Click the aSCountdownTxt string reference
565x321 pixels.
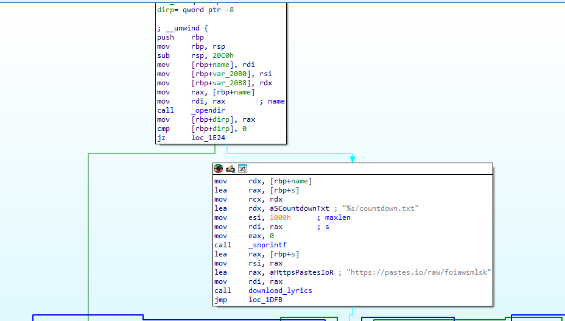click(x=300, y=208)
